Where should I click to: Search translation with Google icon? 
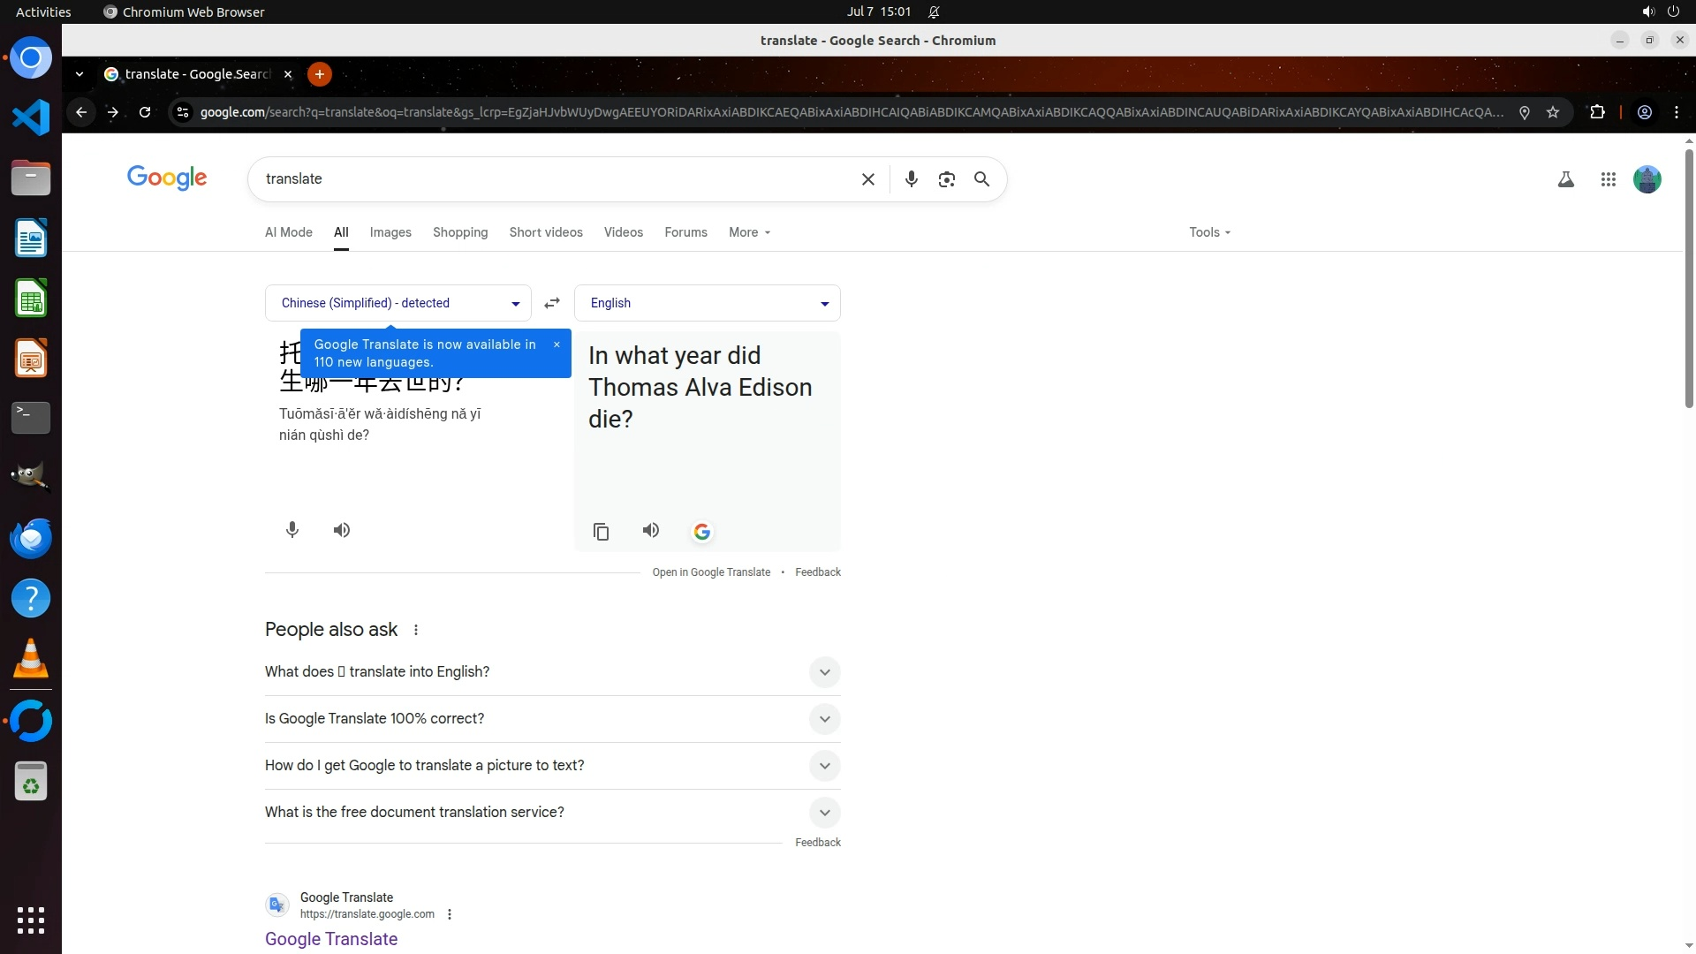[x=702, y=532]
